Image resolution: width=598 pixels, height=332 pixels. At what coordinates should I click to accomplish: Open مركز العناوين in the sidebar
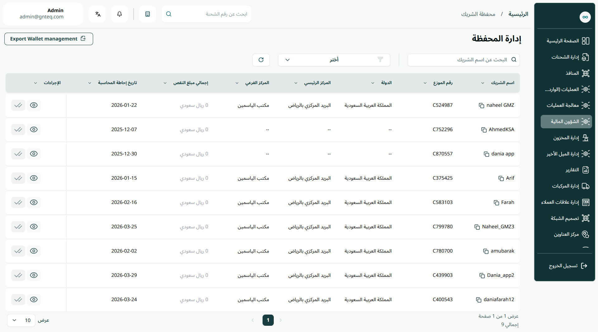(566, 234)
